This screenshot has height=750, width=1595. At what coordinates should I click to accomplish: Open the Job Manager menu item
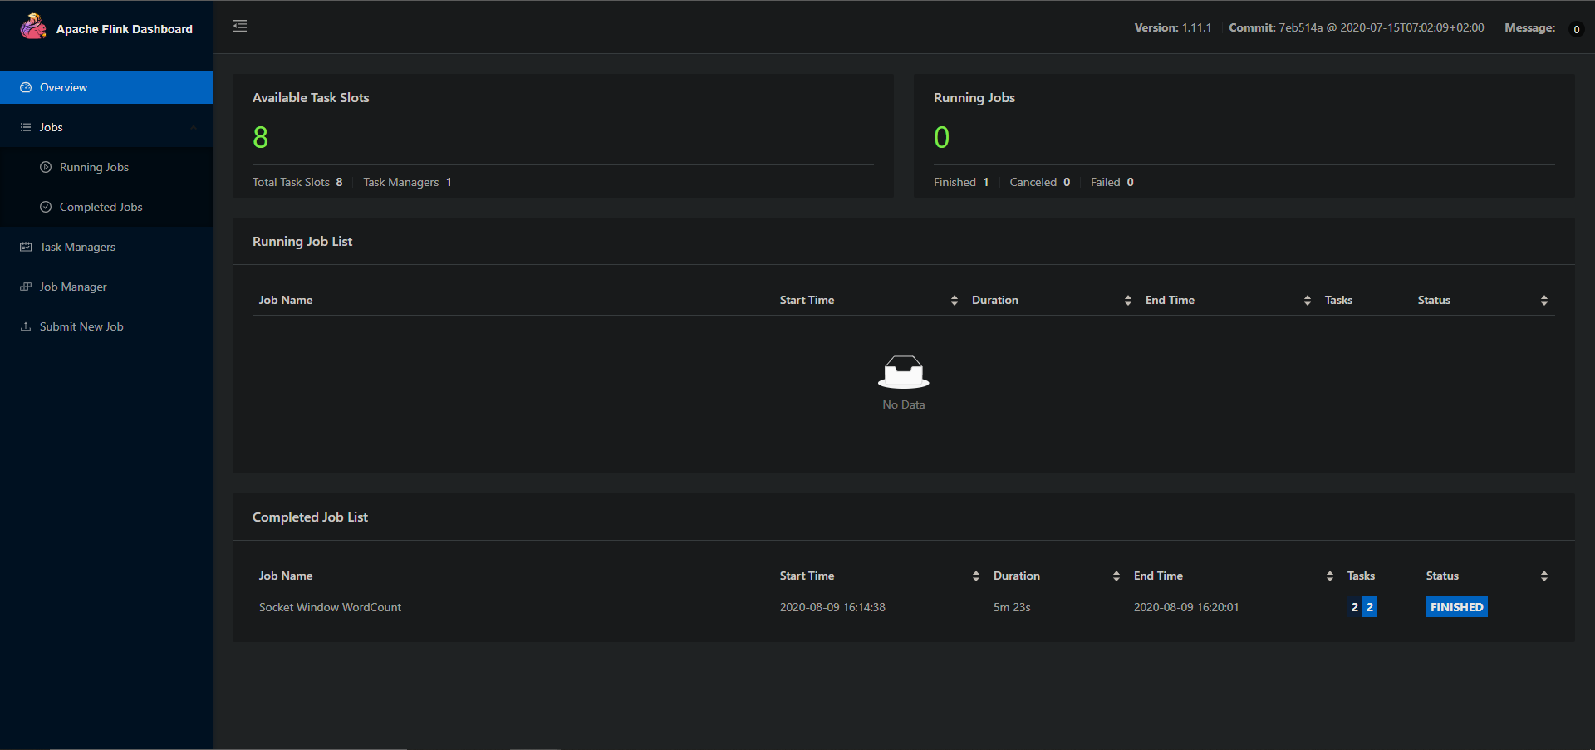click(x=106, y=287)
